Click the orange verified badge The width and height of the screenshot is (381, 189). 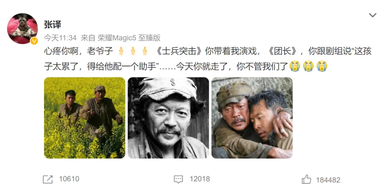34,41
